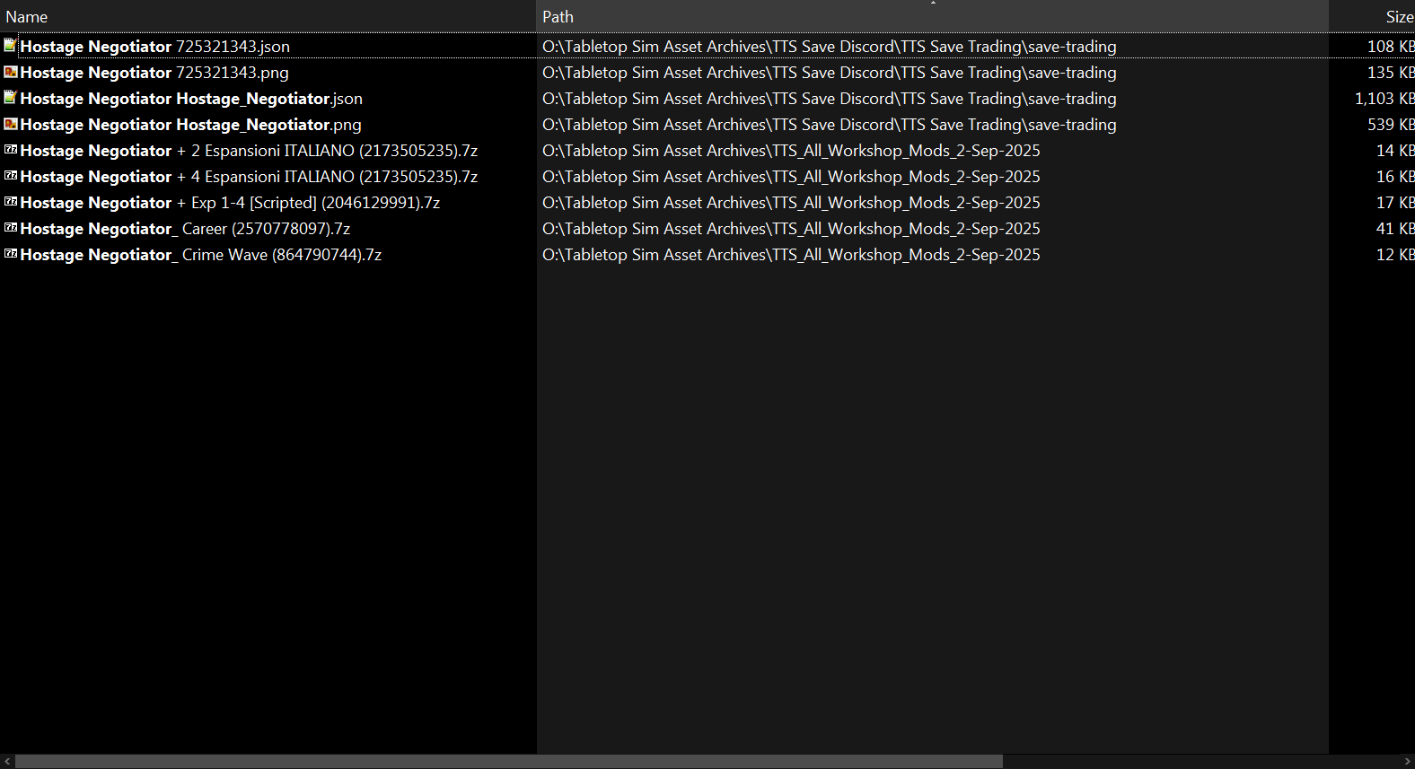1415x769 pixels.
Task: Click the 12 KB size value
Action: click(x=1395, y=255)
